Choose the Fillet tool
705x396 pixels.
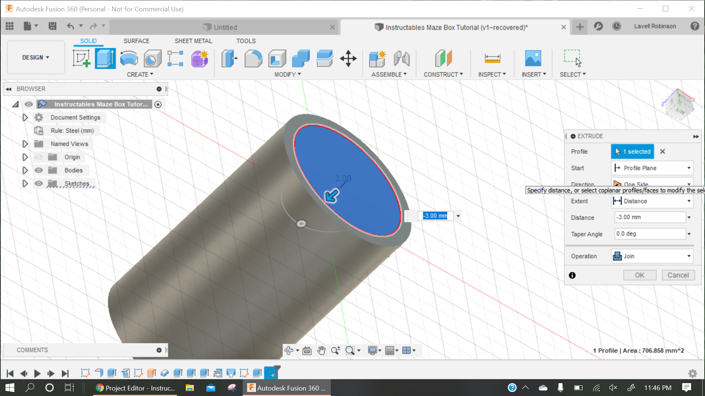pos(253,59)
